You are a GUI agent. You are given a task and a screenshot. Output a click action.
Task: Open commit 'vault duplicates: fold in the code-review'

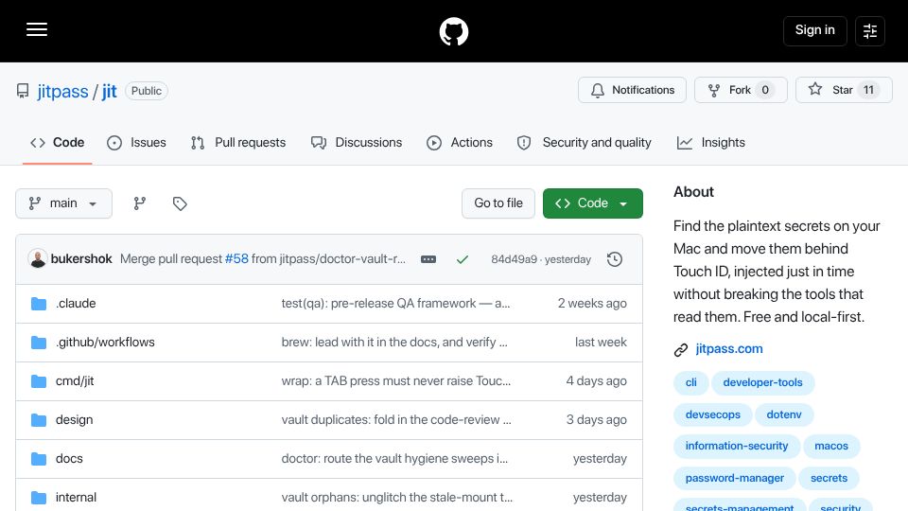(396, 420)
